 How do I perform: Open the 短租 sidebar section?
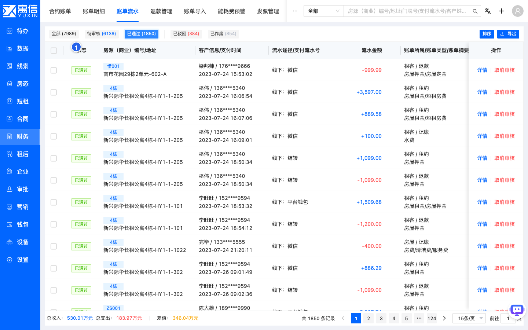click(20, 102)
